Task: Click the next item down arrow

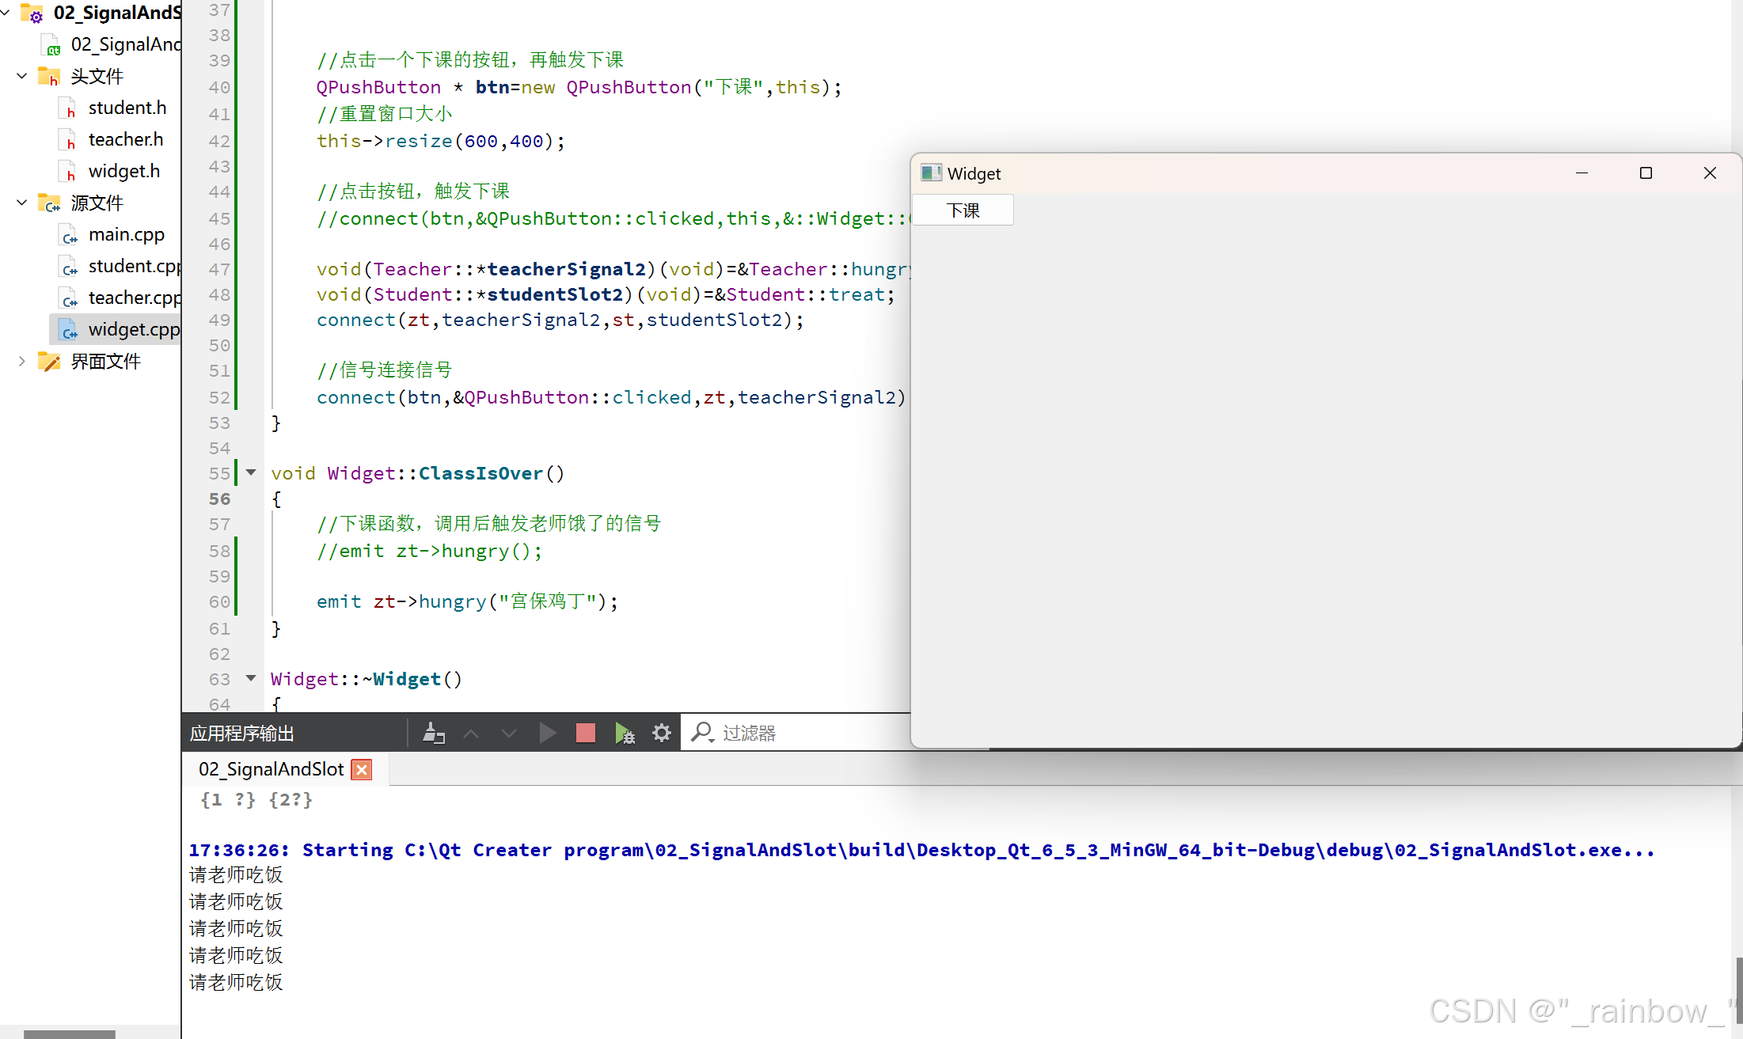Action: [509, 734]
